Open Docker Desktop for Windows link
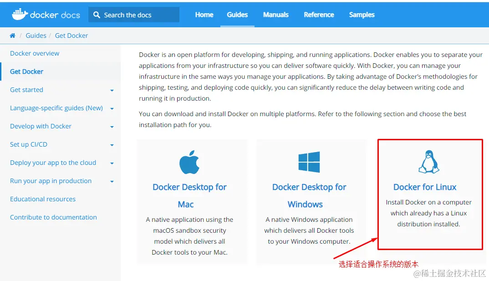Screen dimensions: 489x281 pyautogui.click(x=309, y=195)
